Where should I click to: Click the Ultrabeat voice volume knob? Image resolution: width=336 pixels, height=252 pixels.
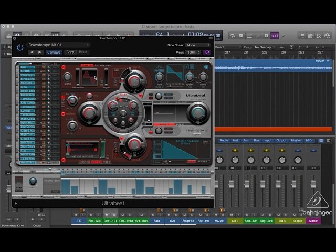[x=198, y=113]
